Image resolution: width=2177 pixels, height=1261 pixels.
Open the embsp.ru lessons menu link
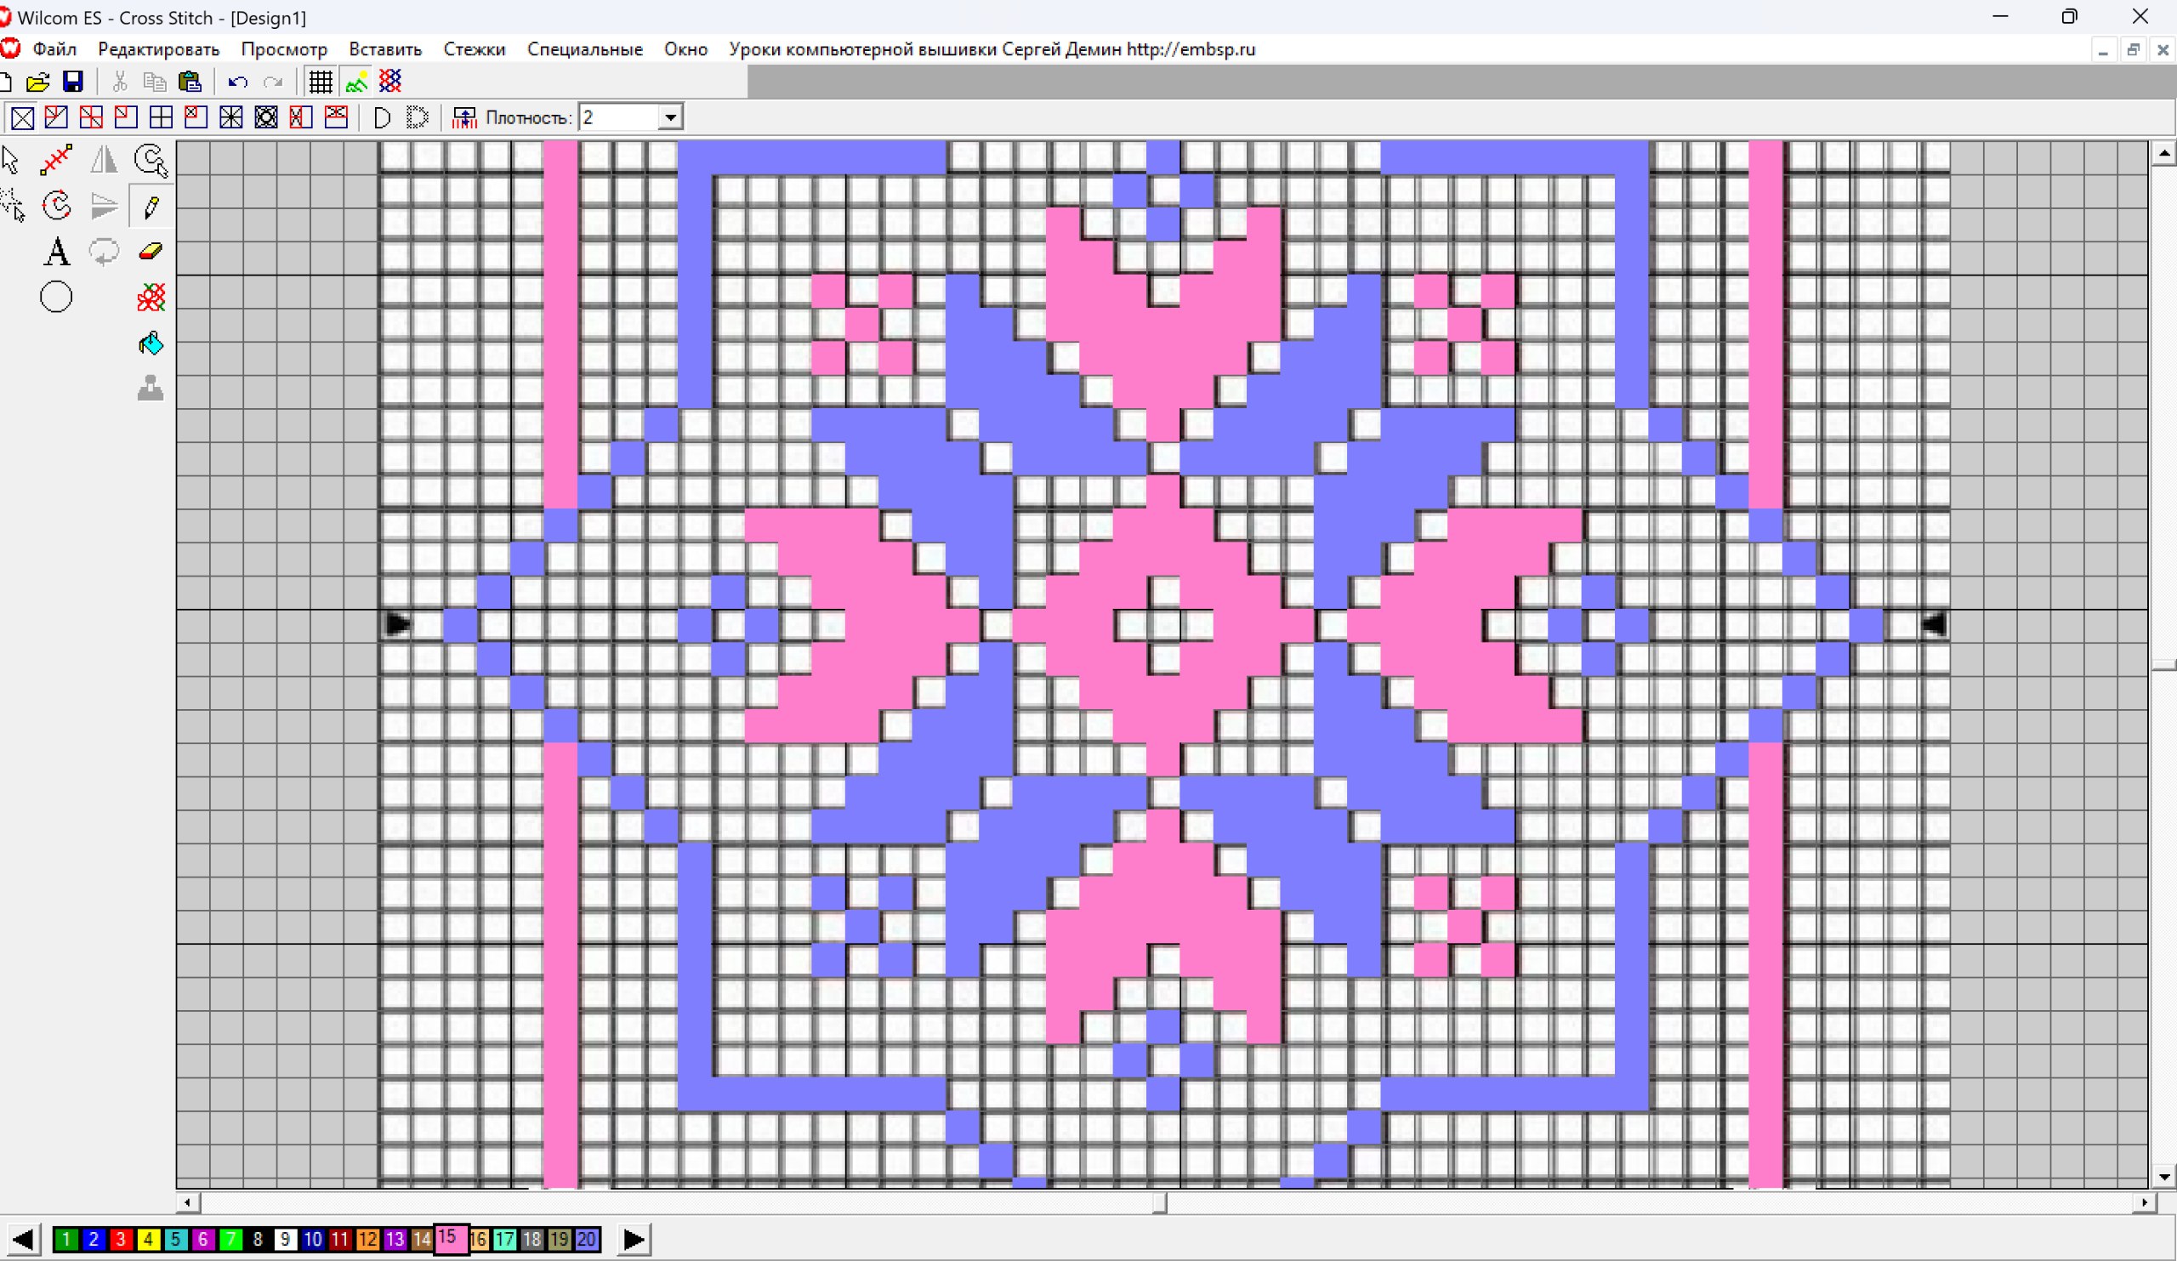[992, 49]
